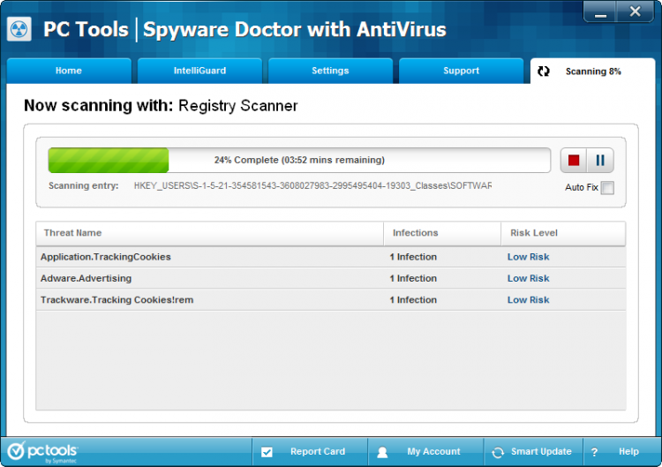Open Help

pos(621,452)
